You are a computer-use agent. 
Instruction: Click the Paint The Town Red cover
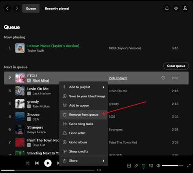[x=20, y=142]
